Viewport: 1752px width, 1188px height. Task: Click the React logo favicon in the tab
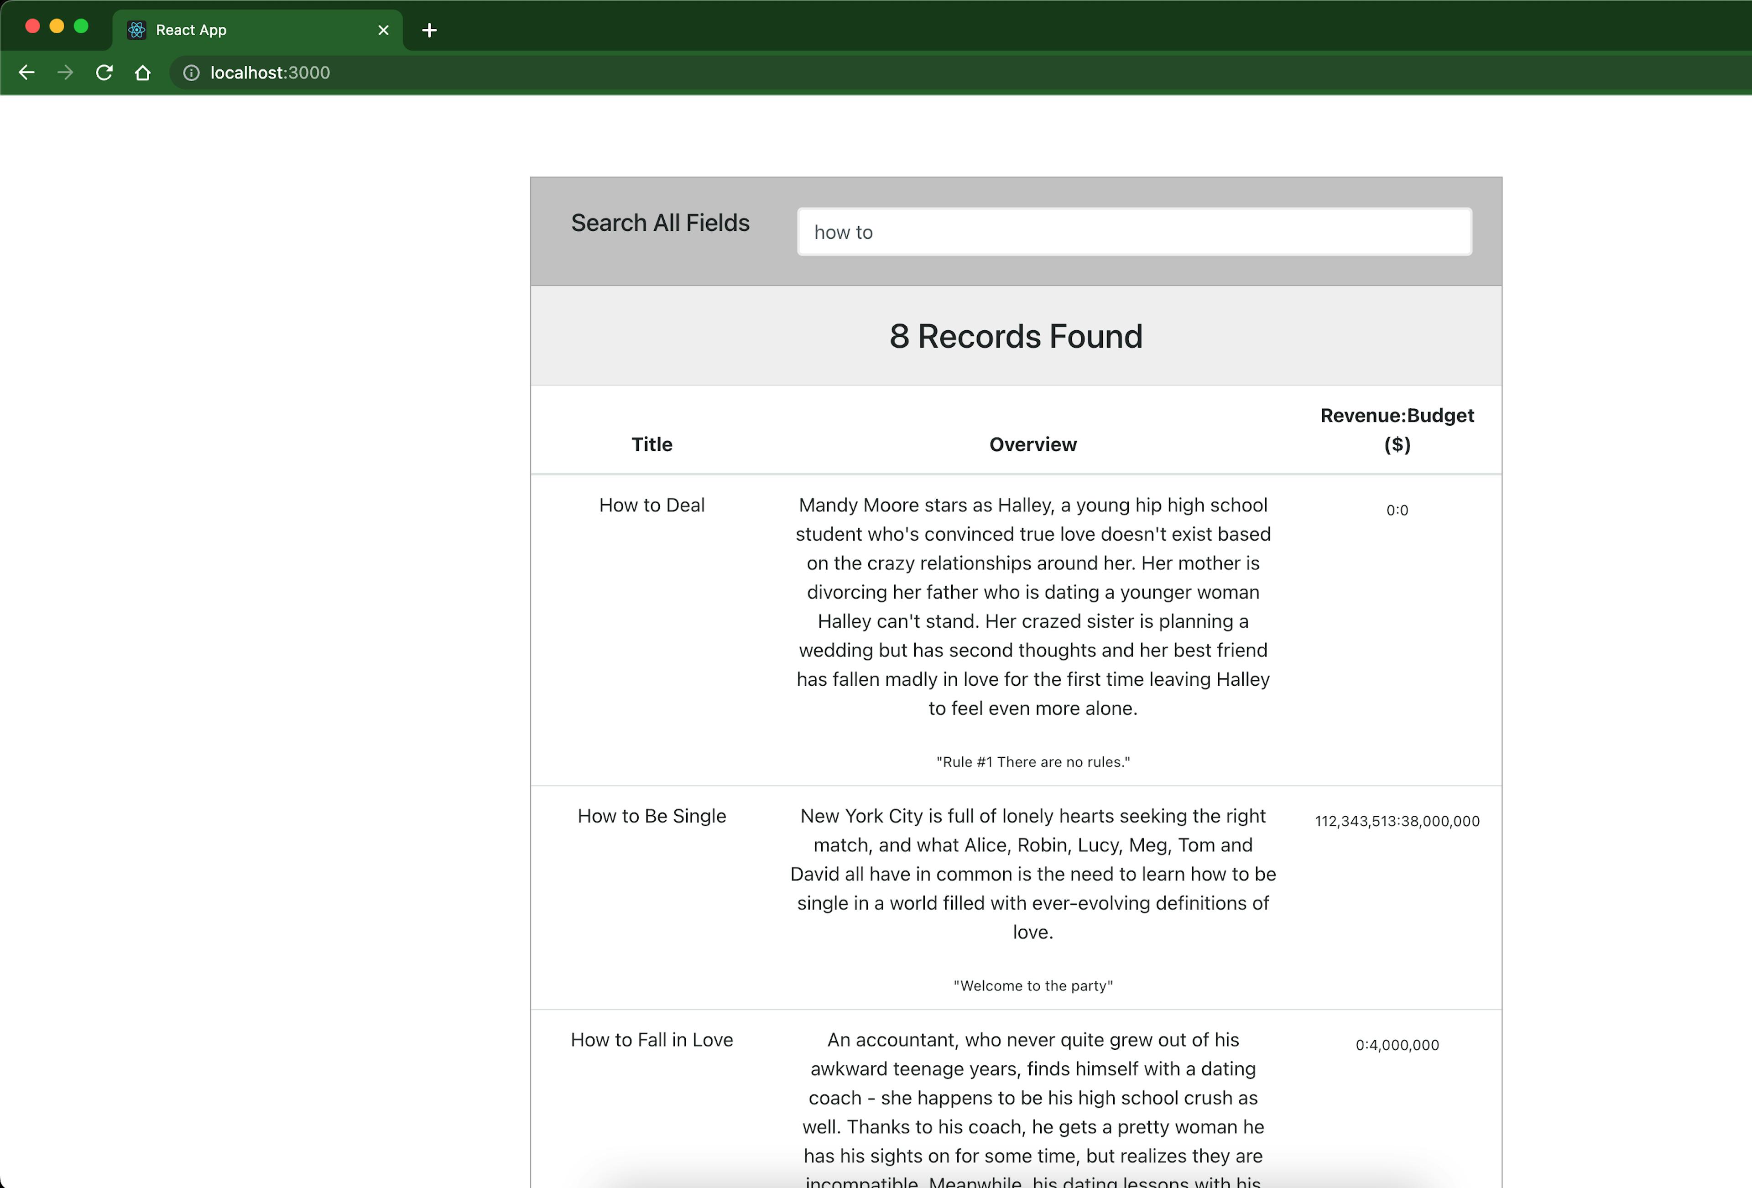pyautogui.click(x=136, y=30)
